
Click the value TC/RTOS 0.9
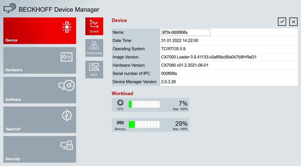[x=173, y=49]
